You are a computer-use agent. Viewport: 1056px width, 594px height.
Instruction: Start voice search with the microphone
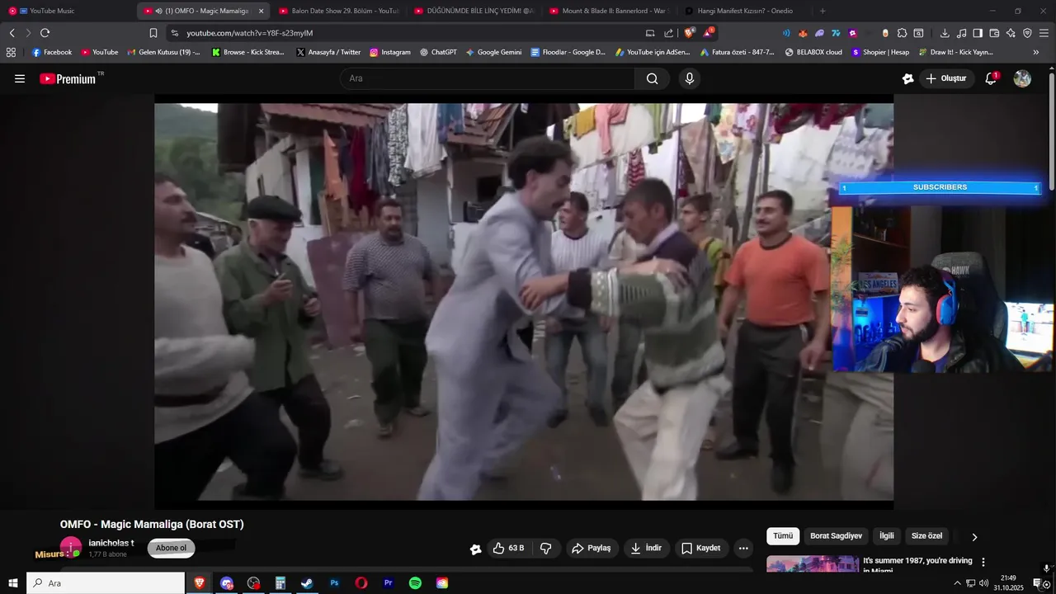click(690, 78)
